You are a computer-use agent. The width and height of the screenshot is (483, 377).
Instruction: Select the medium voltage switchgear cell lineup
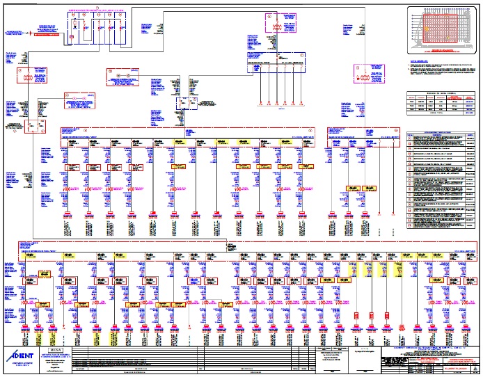click(97, 27)
